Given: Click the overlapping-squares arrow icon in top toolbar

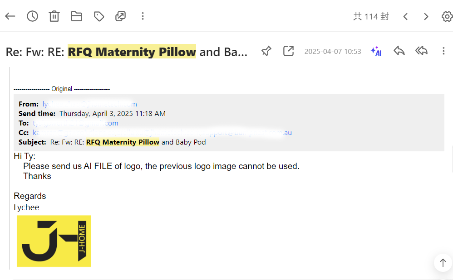Looking at the screenshot, I should point(120,16).
